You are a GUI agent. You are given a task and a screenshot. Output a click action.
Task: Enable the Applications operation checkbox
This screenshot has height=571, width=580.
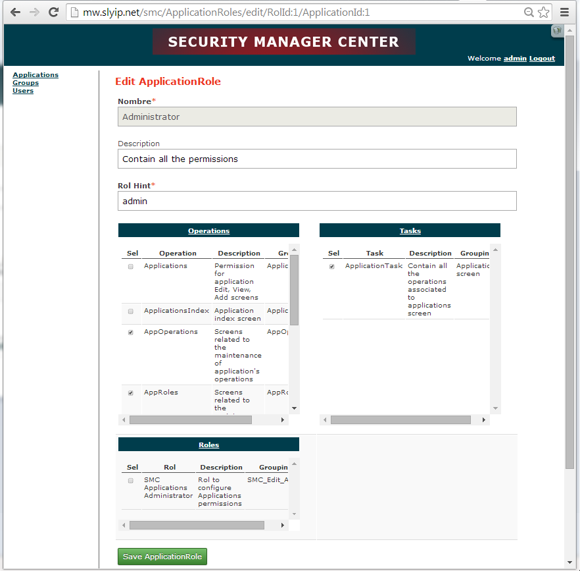pos(130,266)
